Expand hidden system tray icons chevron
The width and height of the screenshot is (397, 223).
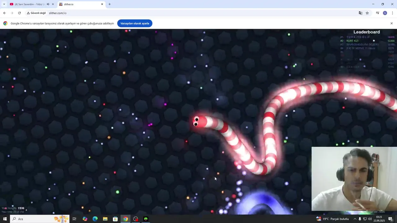[355, 219]
